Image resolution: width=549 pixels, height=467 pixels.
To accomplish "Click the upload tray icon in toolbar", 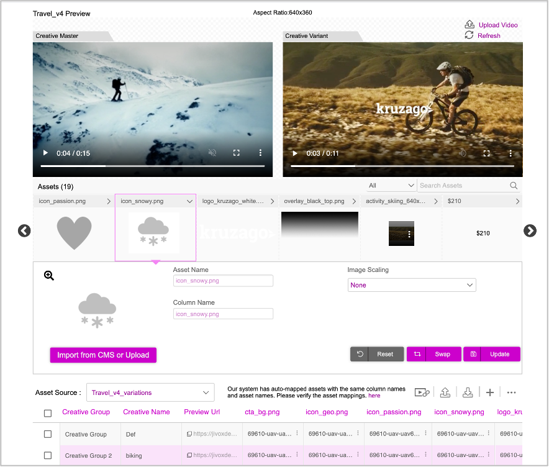I will [x=445, y=392].
